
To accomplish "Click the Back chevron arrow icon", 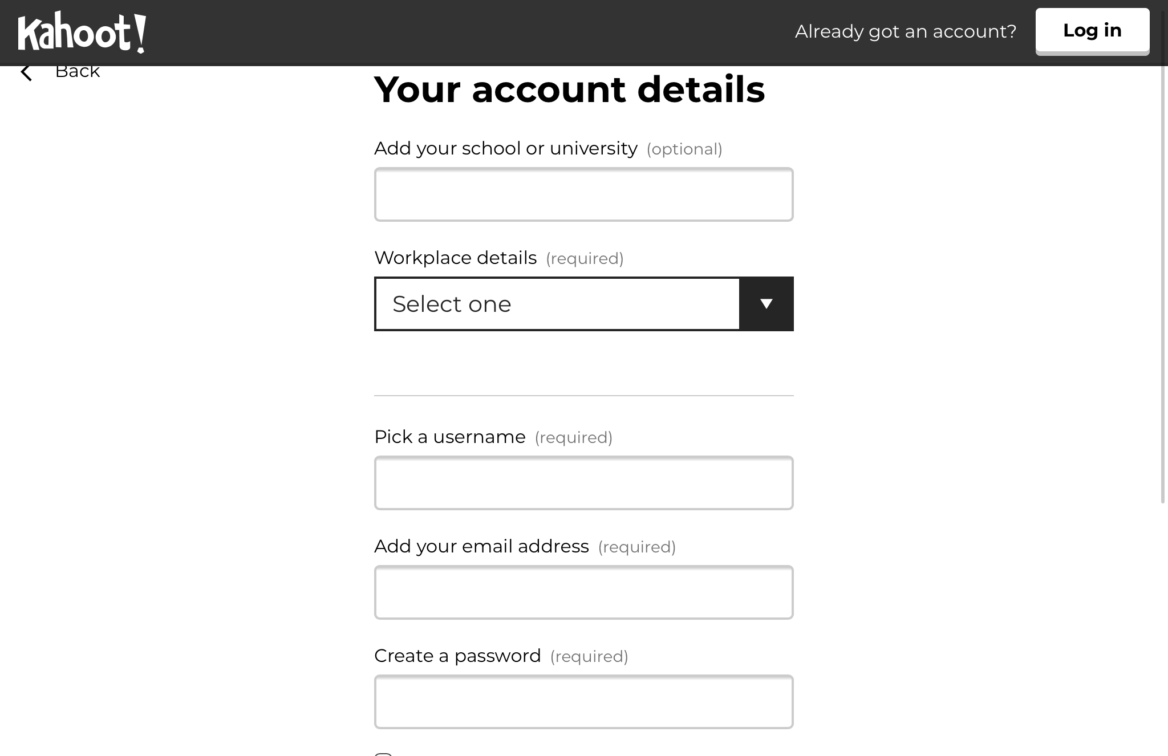I will 26,73.
